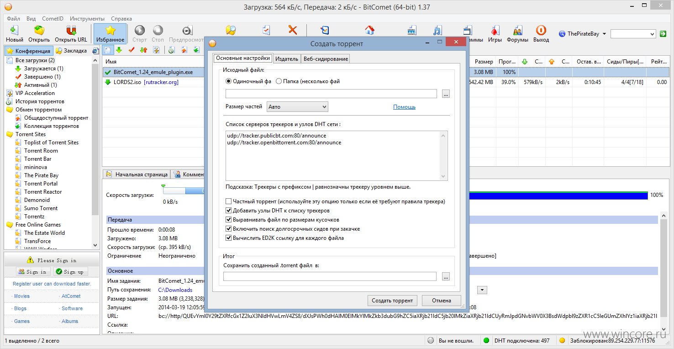Uncheck Выравнивать файл по размерам кусочков
Screen dimensions: 674x349
[x=228, y=220]
